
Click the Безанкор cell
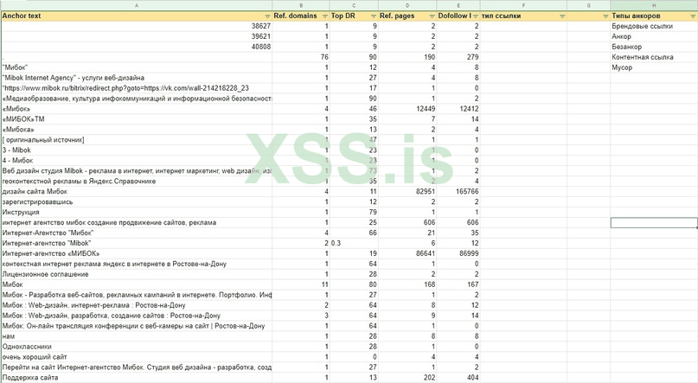654,47
